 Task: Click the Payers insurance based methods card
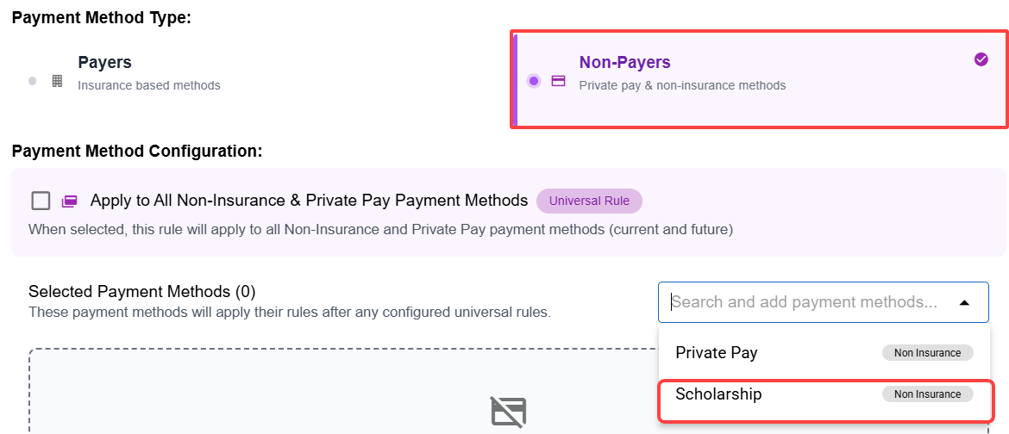pyautogui.click(x=148, y=73)
